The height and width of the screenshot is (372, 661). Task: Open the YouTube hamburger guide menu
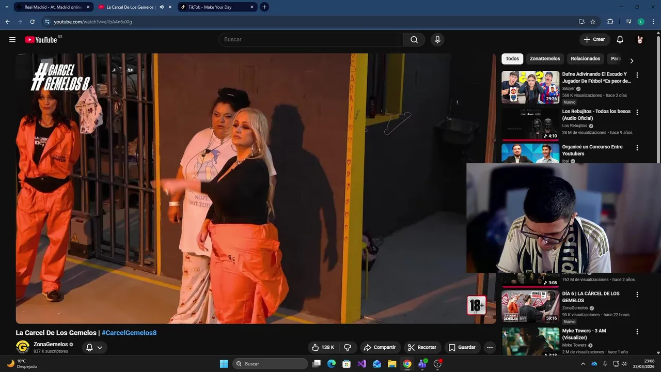[x=12, y=40]
